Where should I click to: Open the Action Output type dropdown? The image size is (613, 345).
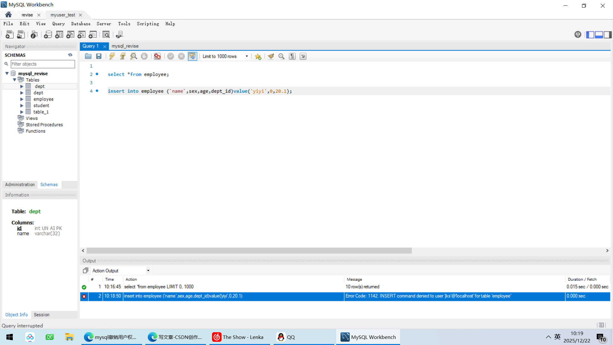point(148,271)
